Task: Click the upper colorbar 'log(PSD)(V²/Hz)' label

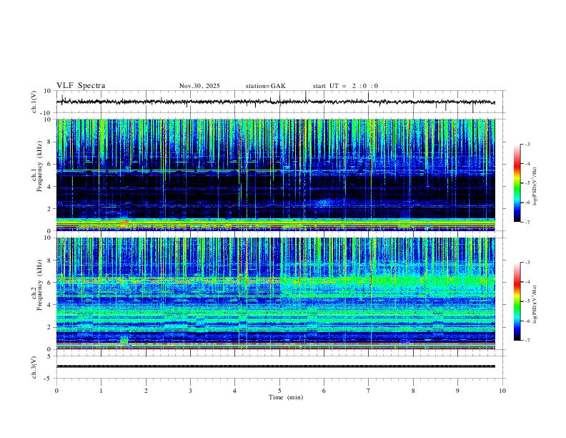Action: 535,187
